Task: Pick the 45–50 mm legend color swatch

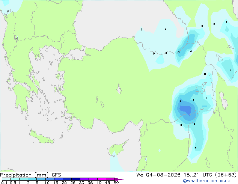Action: tap(110, 179)
